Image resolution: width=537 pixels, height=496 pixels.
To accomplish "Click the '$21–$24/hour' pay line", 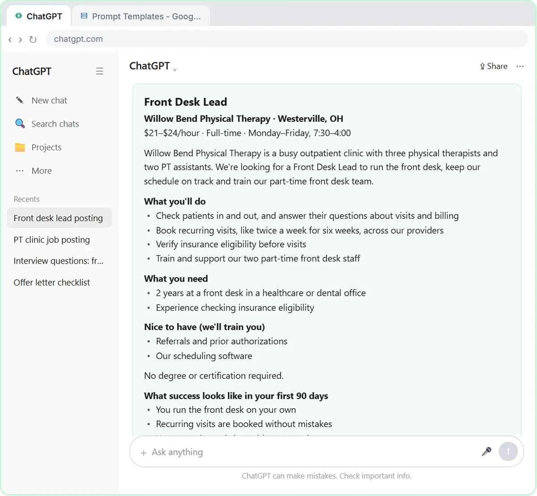I will 247,133.
